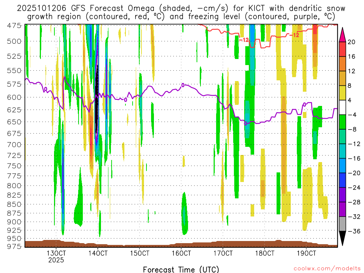Screen dimensions: 364x273
Task: Click the 675 pressure level label
Action: (14, 134)
